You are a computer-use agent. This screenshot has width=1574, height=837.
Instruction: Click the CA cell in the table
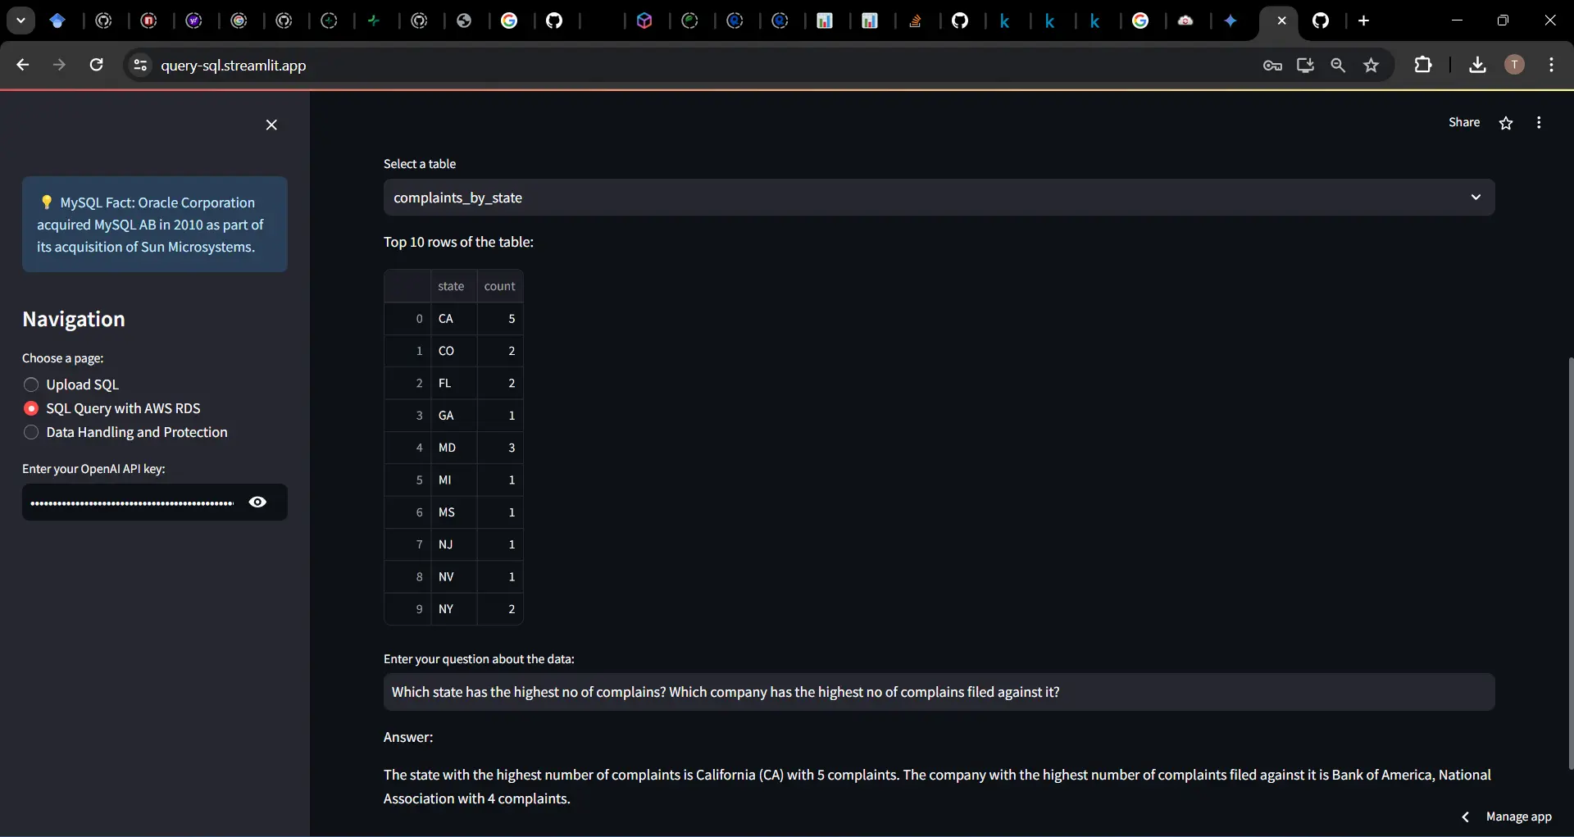(x=453, y=318)
